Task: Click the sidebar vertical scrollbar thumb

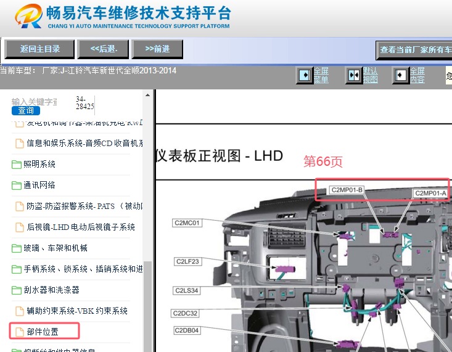Action: [147, 306]
